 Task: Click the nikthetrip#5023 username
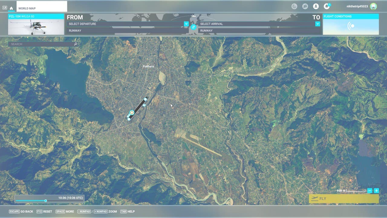(357, 6)
